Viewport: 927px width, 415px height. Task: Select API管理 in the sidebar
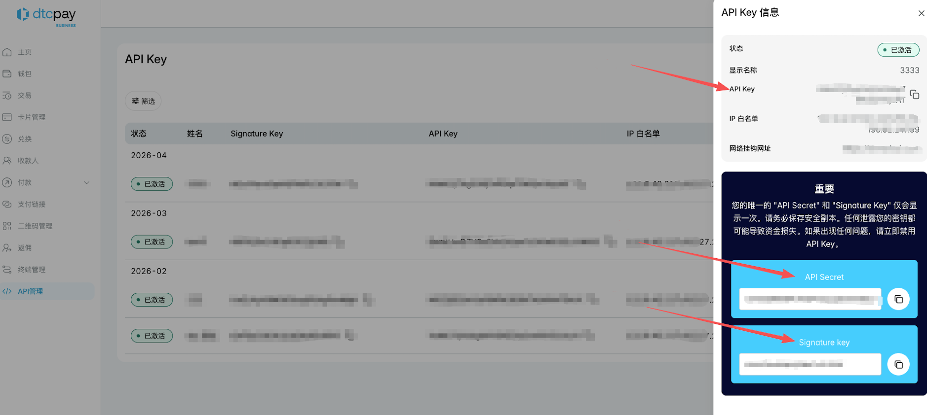pos(30,291)
